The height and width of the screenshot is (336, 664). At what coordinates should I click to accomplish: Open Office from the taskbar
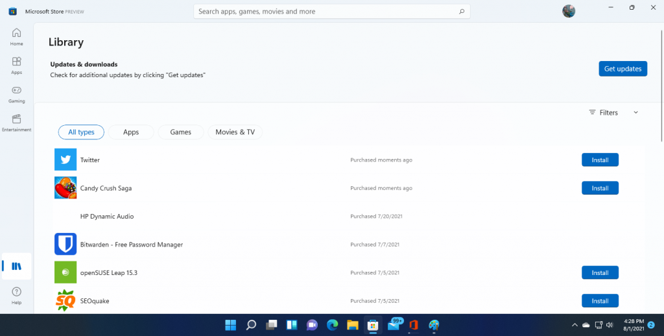[x=414, y=325]
